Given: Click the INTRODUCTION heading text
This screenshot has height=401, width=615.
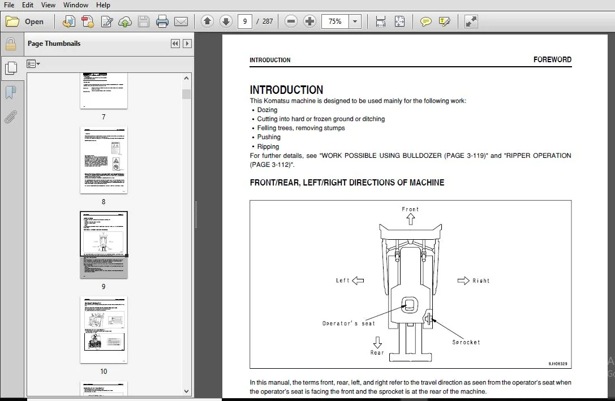Looking at the screenshot, I should point(286,90).
